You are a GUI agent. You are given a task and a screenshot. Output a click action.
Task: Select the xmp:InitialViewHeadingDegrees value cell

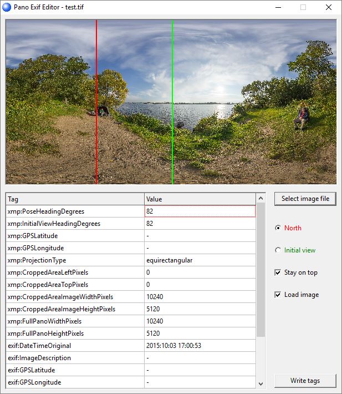(200, 224)
